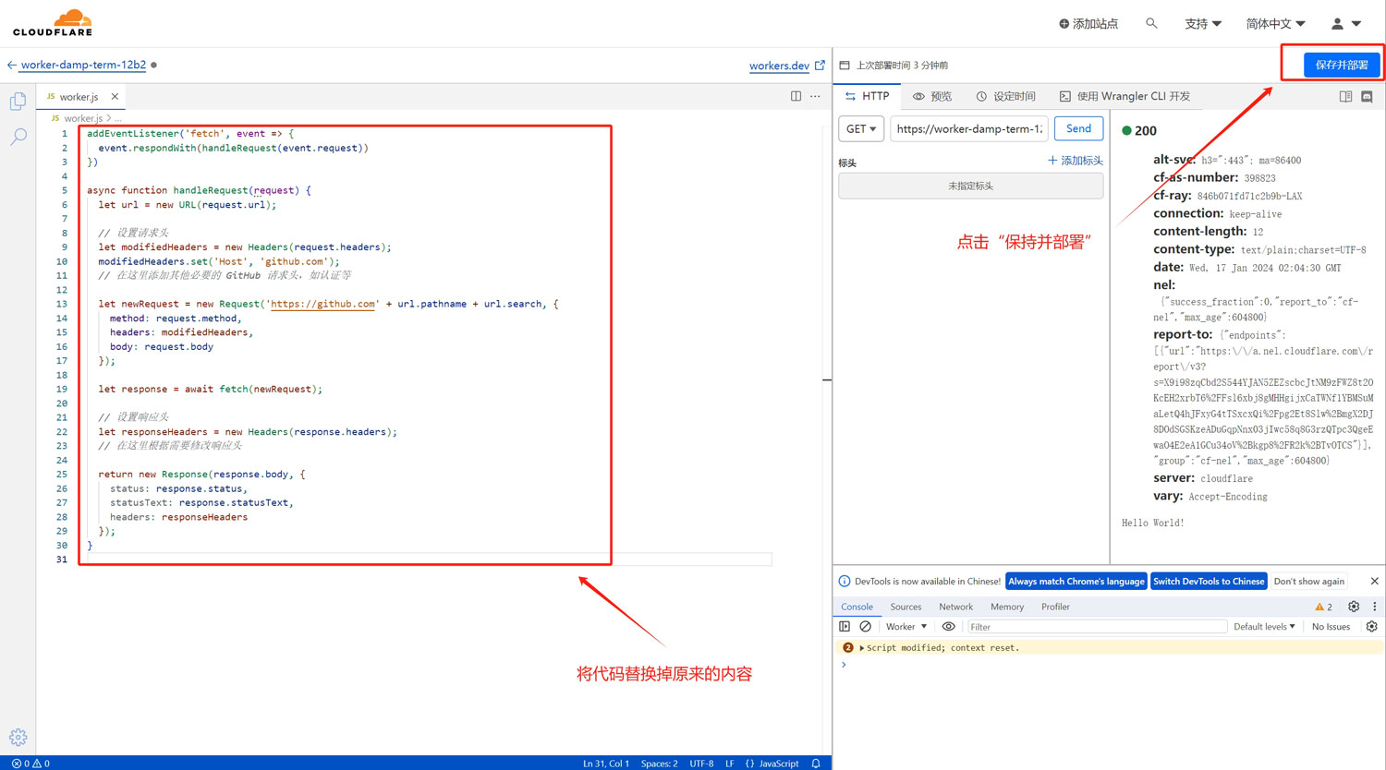Click the https://github.com link in code
Screen dimensions: 1386x770
[x=322, y=304]
